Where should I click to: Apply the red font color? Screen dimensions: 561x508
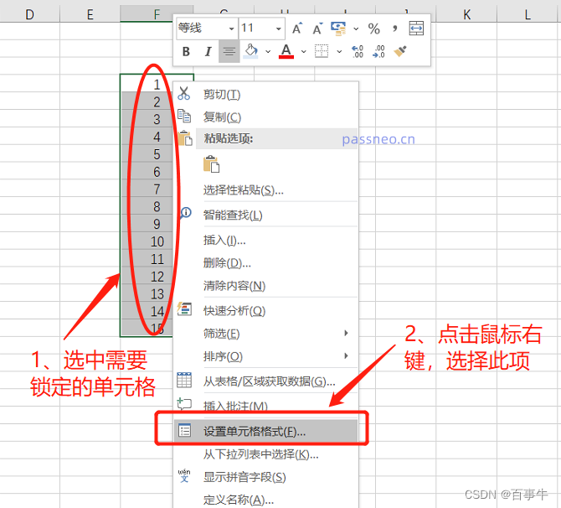pyautogui.click(x=286, y=51)
